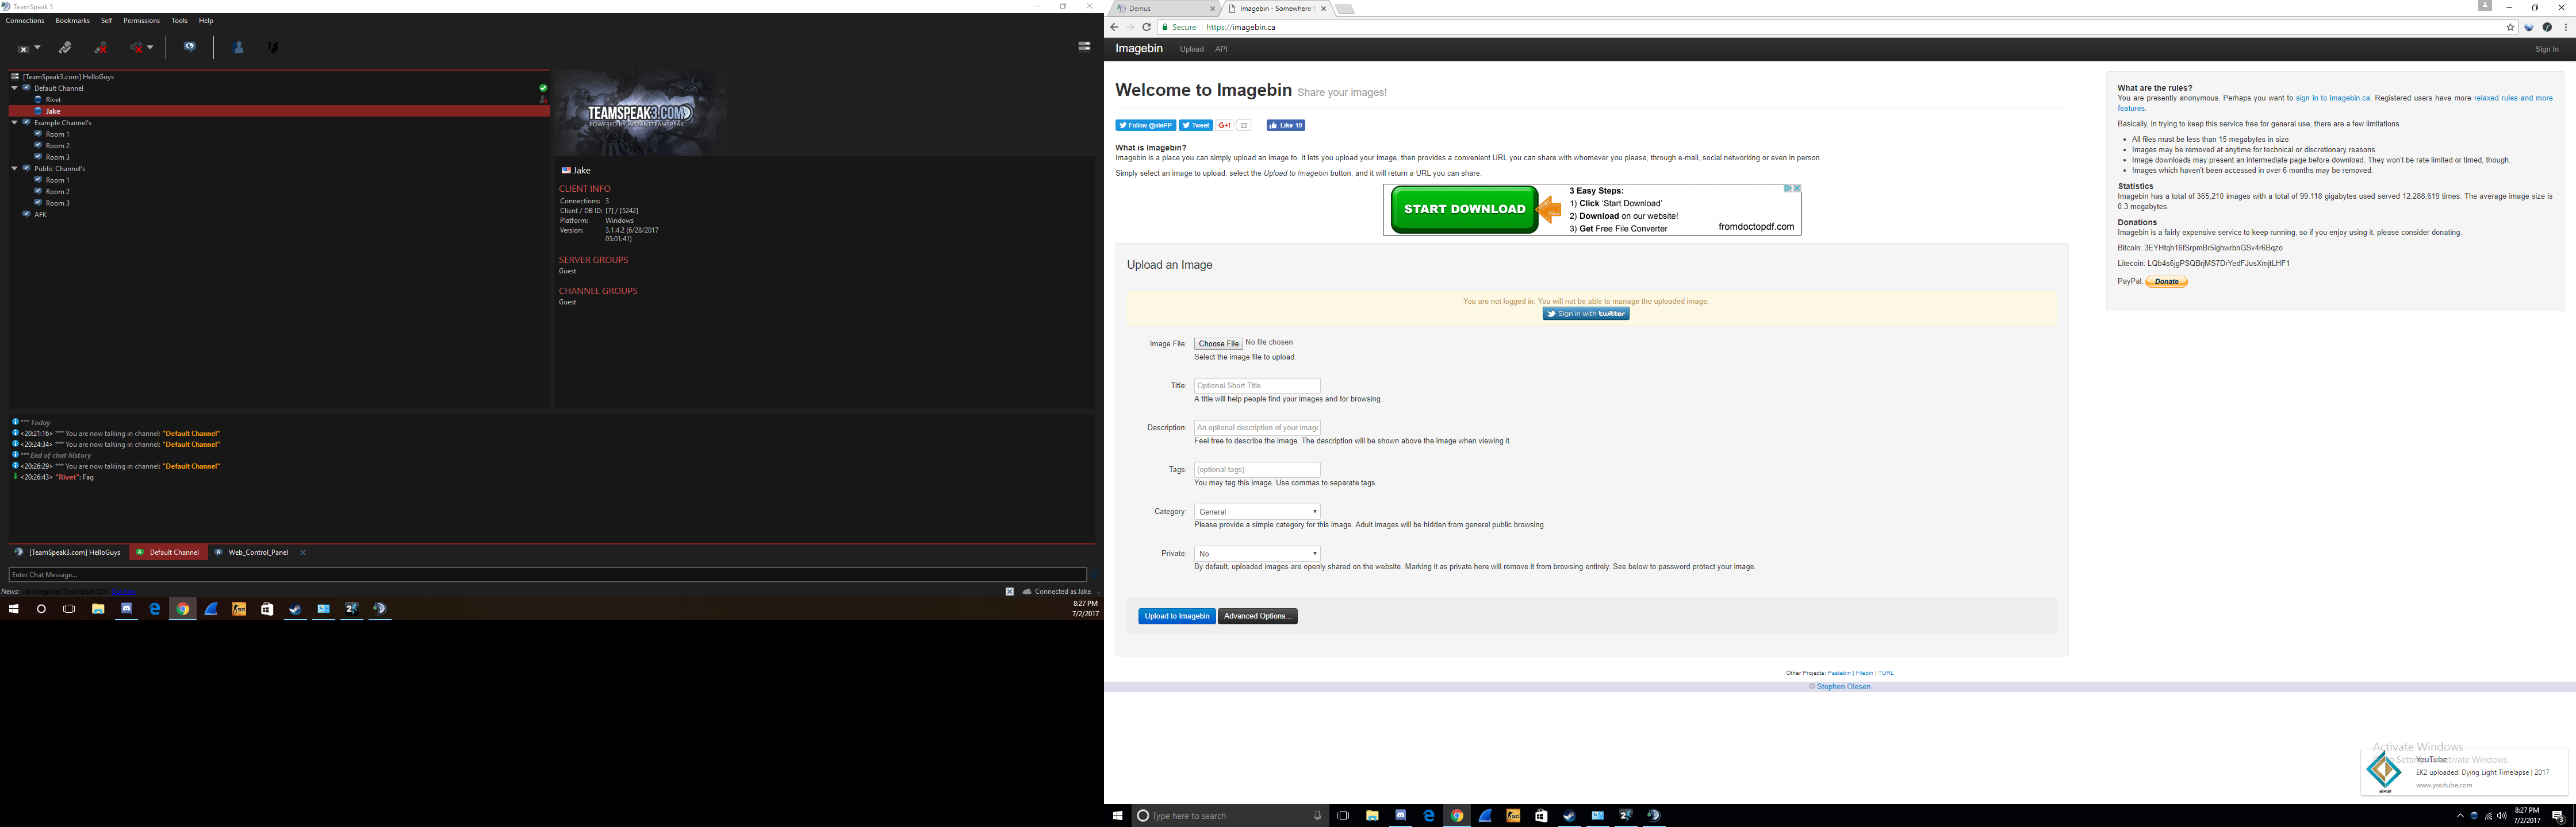
Task: Toggle TeamSpeak away status icon
Action: [23, 47]
